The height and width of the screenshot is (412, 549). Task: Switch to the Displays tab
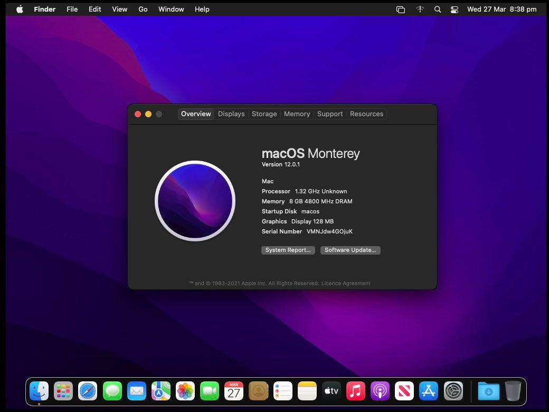(231, 114)
